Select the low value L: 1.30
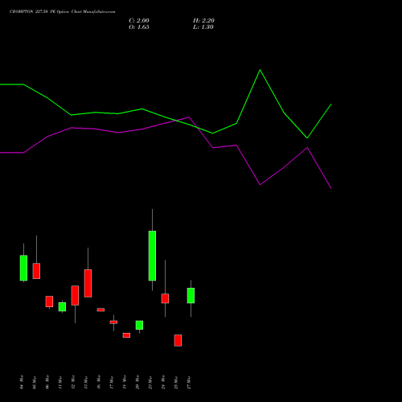The image size is (402, 402). click(x=203, y=27)
